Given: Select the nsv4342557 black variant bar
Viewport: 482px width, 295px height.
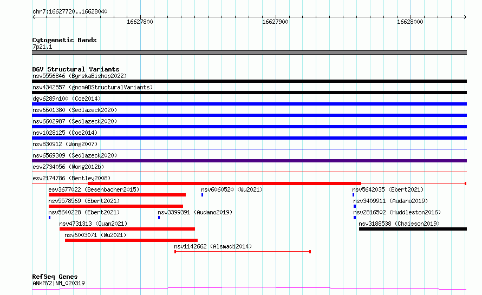Looking at the screenshot, I should 249,93.
